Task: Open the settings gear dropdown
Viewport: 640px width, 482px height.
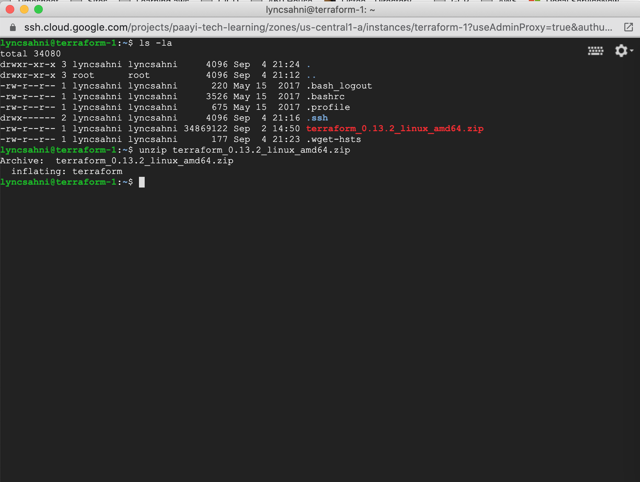Action: pos(624,51)
